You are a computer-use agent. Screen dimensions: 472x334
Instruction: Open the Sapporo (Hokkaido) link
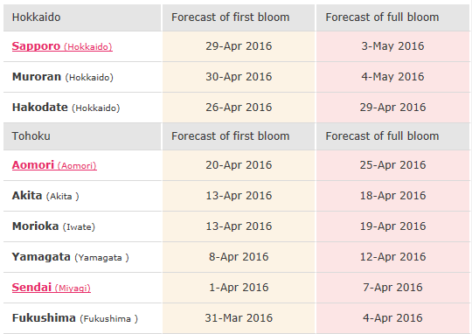pyautogui.click(x=62, y=46)
